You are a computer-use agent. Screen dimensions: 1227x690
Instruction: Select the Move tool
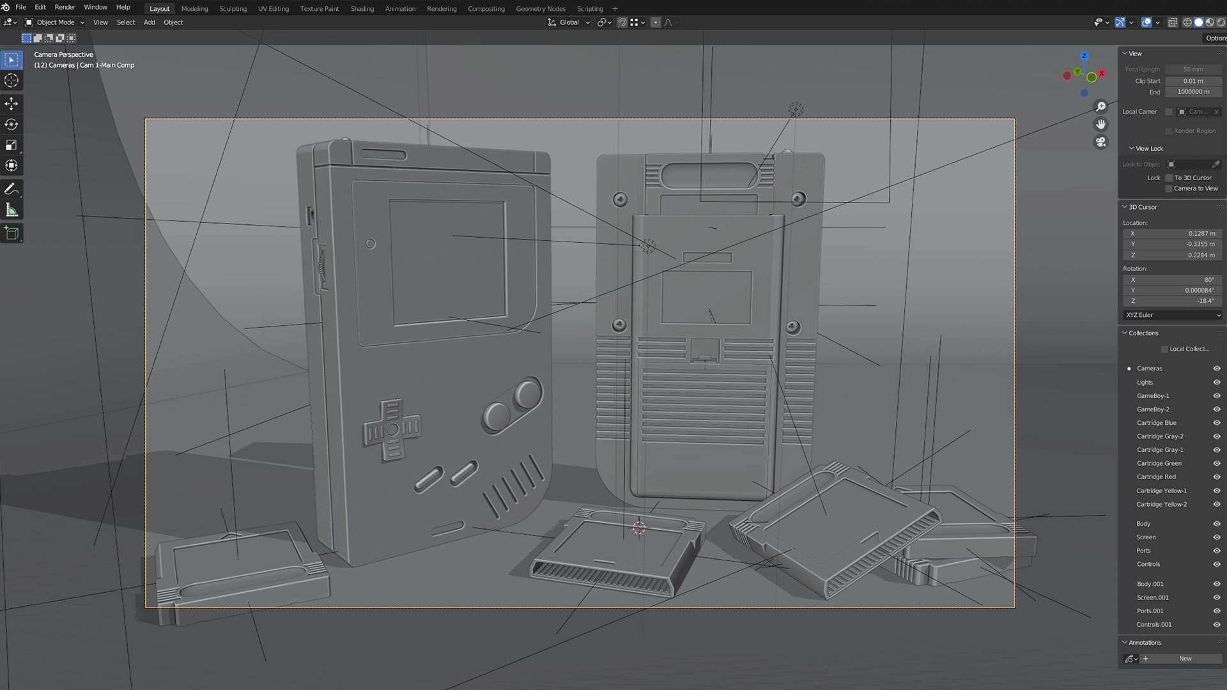point(12,103)
